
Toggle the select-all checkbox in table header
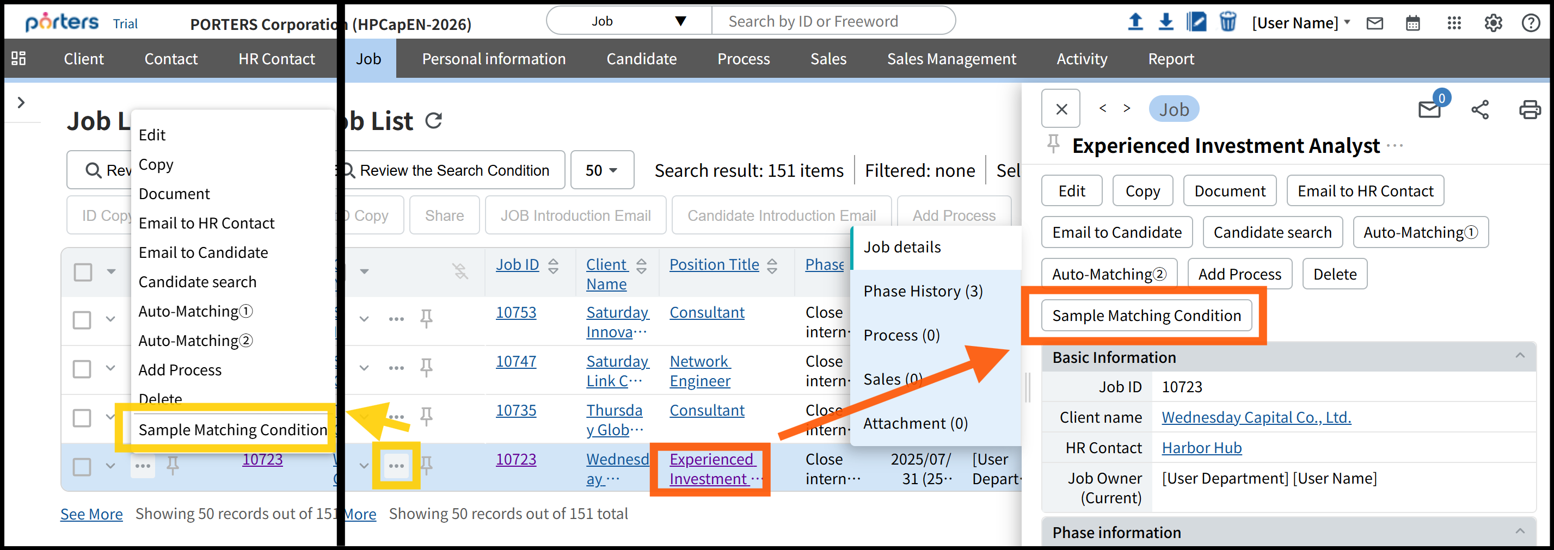coord(83,272)
